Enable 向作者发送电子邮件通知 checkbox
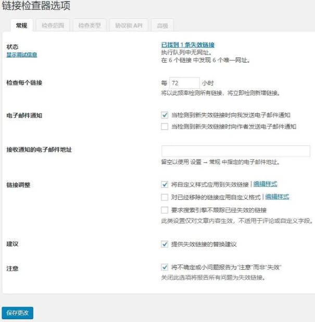The image size is (315, 322). coord(165,126)
